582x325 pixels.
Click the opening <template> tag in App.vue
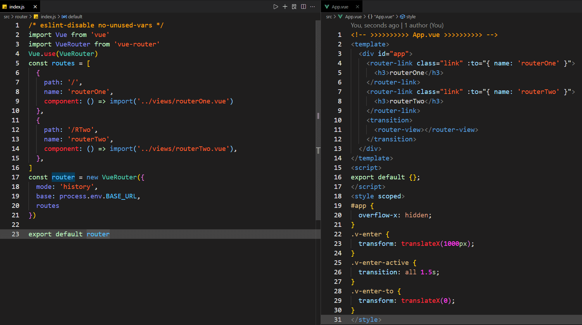(x=370, y=44)
